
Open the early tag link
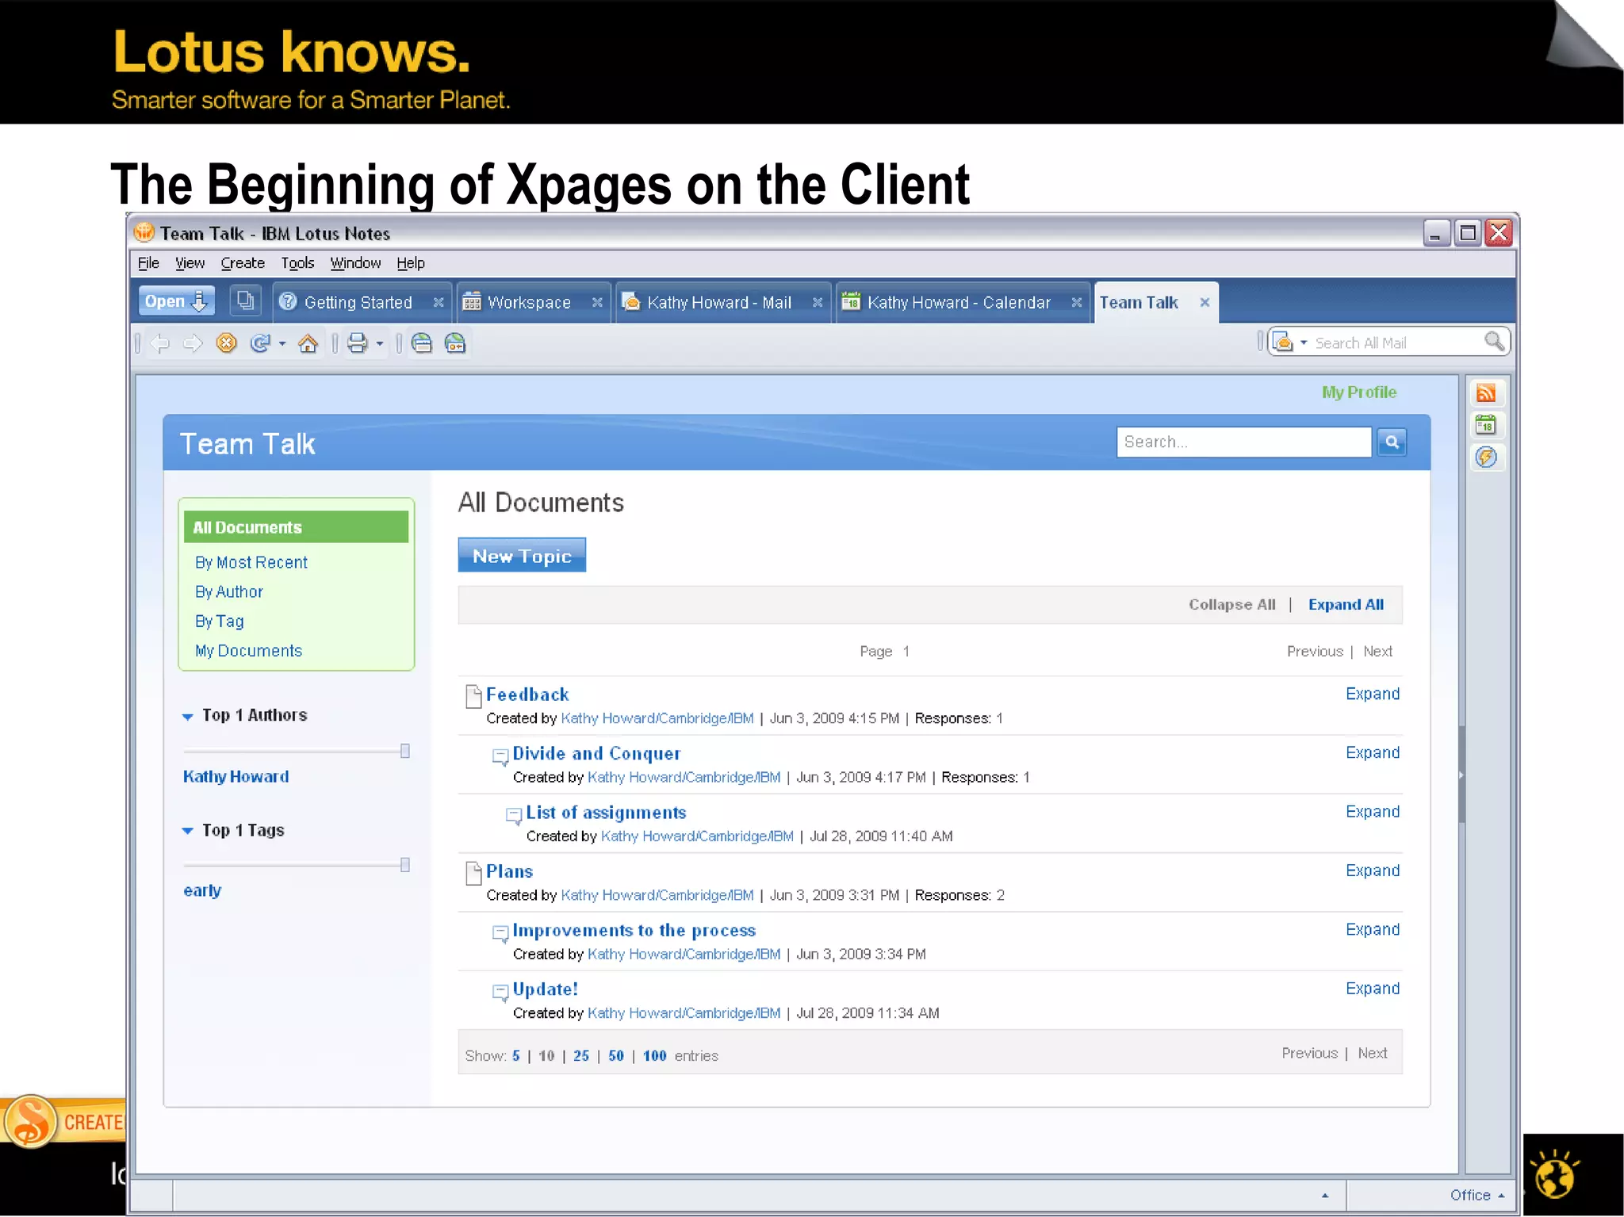click(202, 891)
